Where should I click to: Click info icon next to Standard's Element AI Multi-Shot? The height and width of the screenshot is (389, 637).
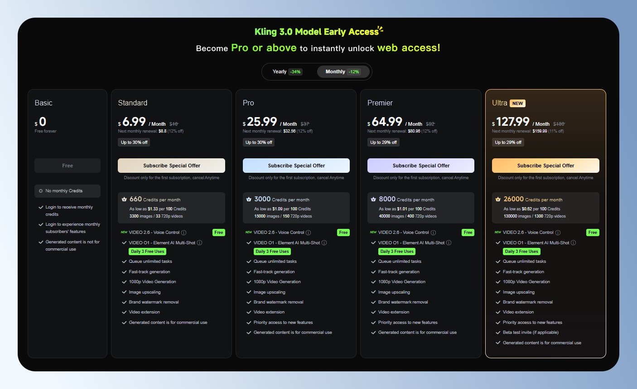(x=199, y=243)
